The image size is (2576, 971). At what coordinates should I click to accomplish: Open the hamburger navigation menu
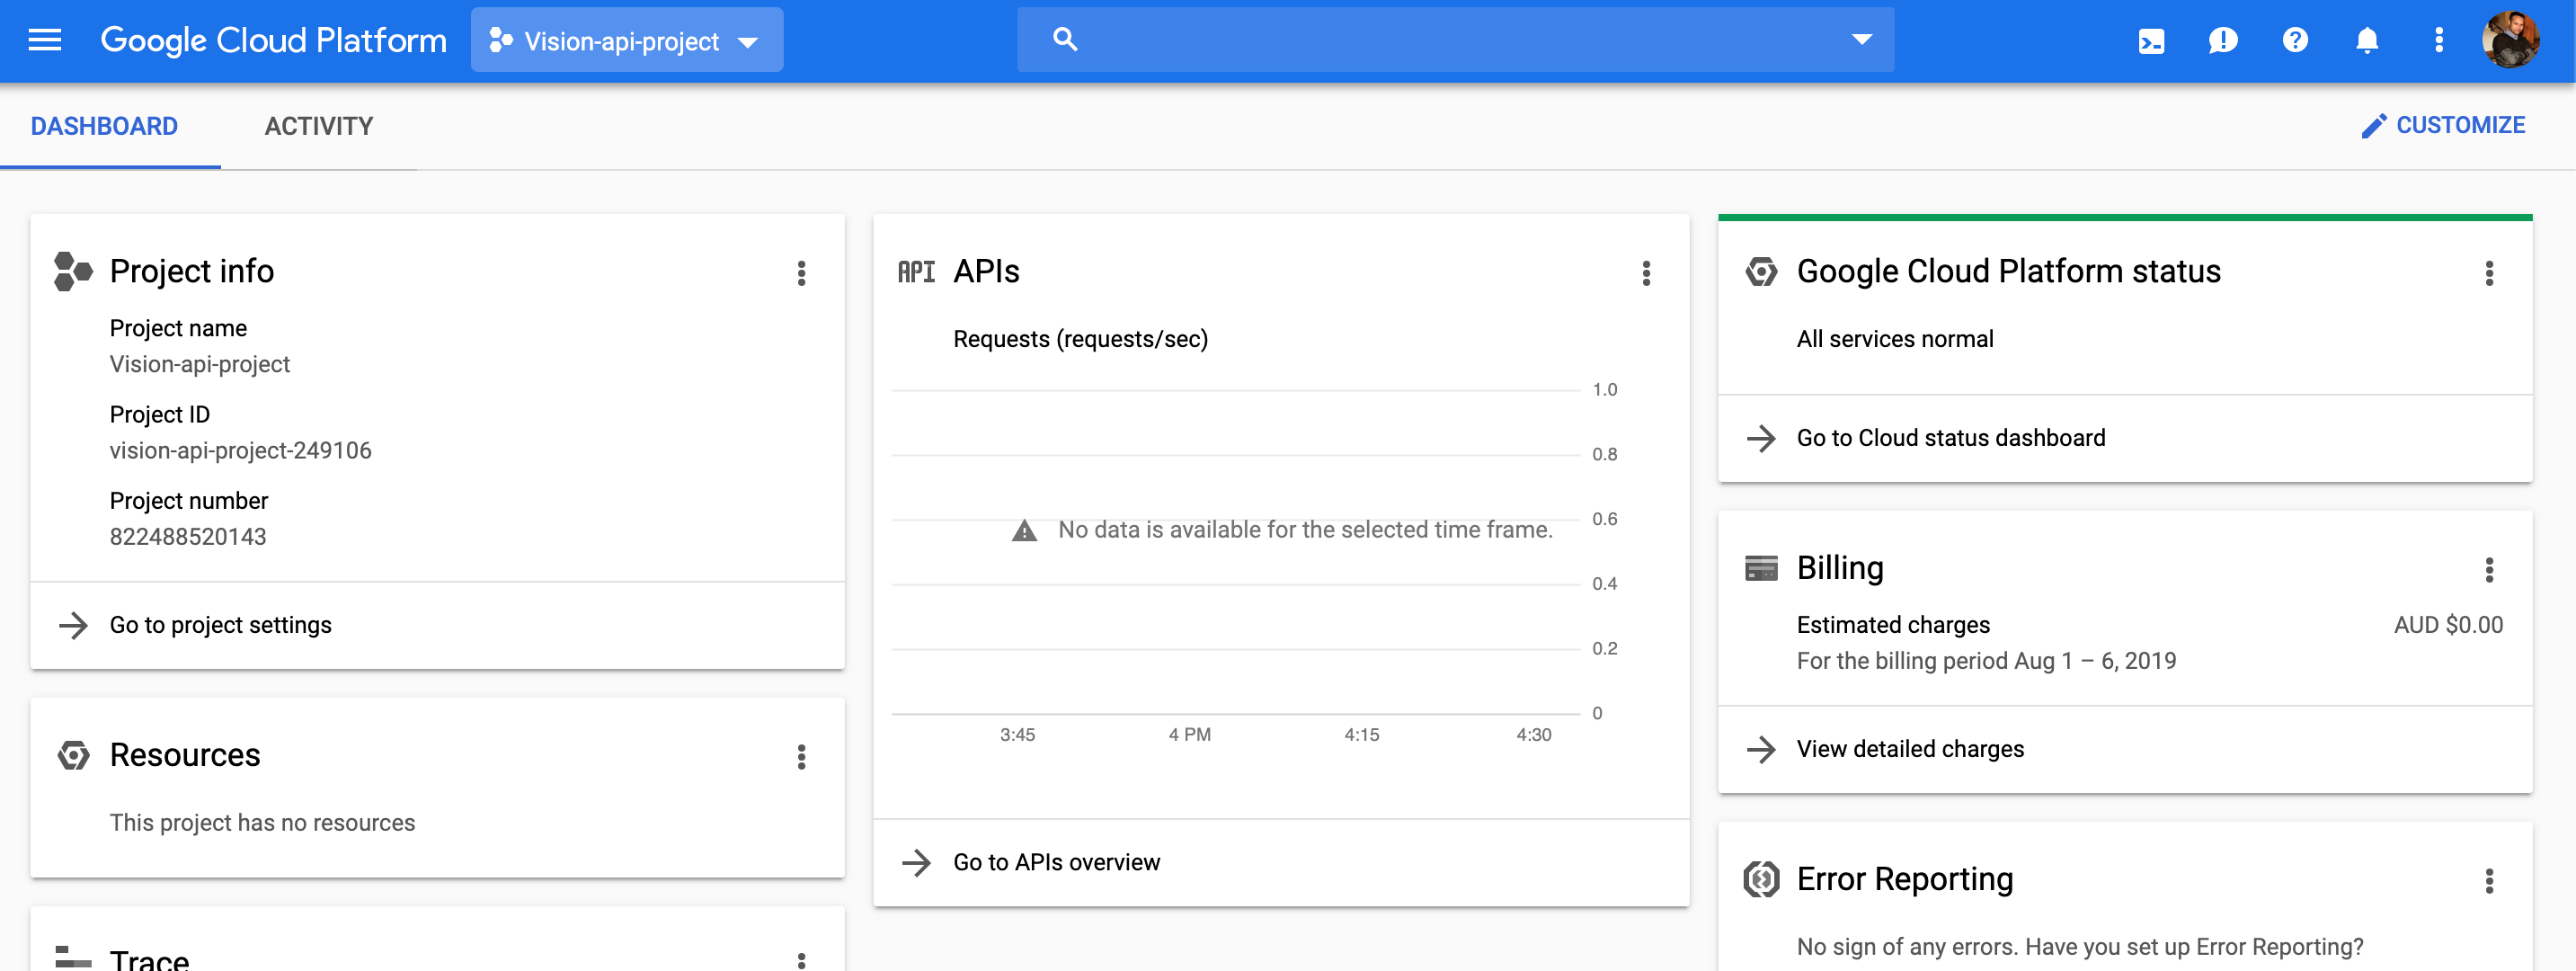[45, 40]
